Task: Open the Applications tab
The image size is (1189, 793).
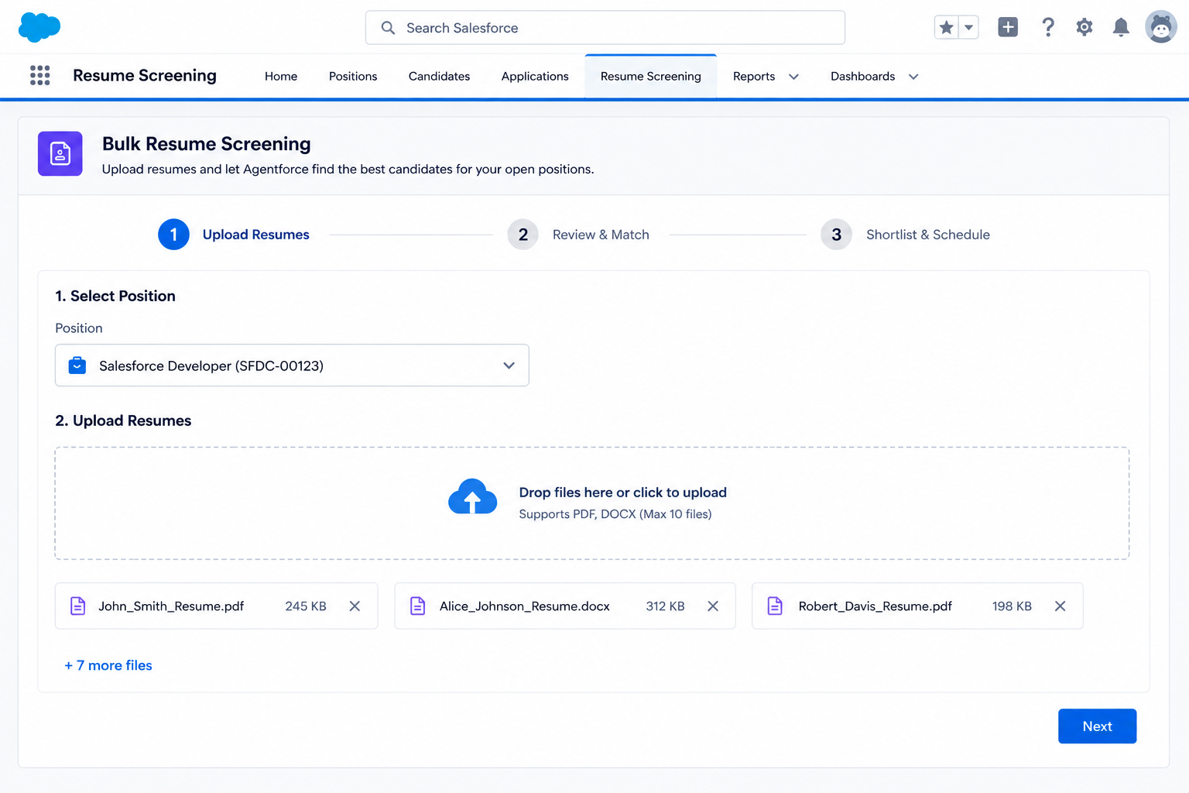Action: pyautogui.click(x=535, y=76)
